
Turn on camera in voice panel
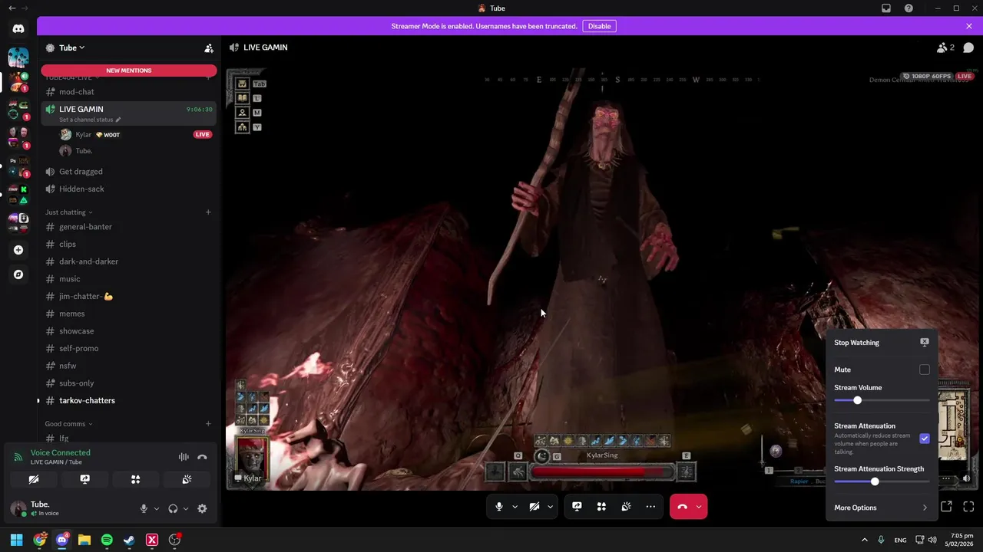34,479
